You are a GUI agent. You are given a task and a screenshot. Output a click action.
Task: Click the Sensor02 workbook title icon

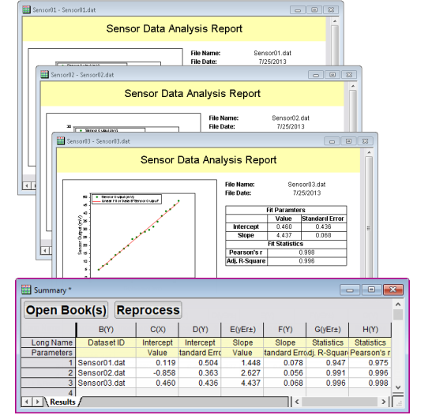tap(45, 75)
